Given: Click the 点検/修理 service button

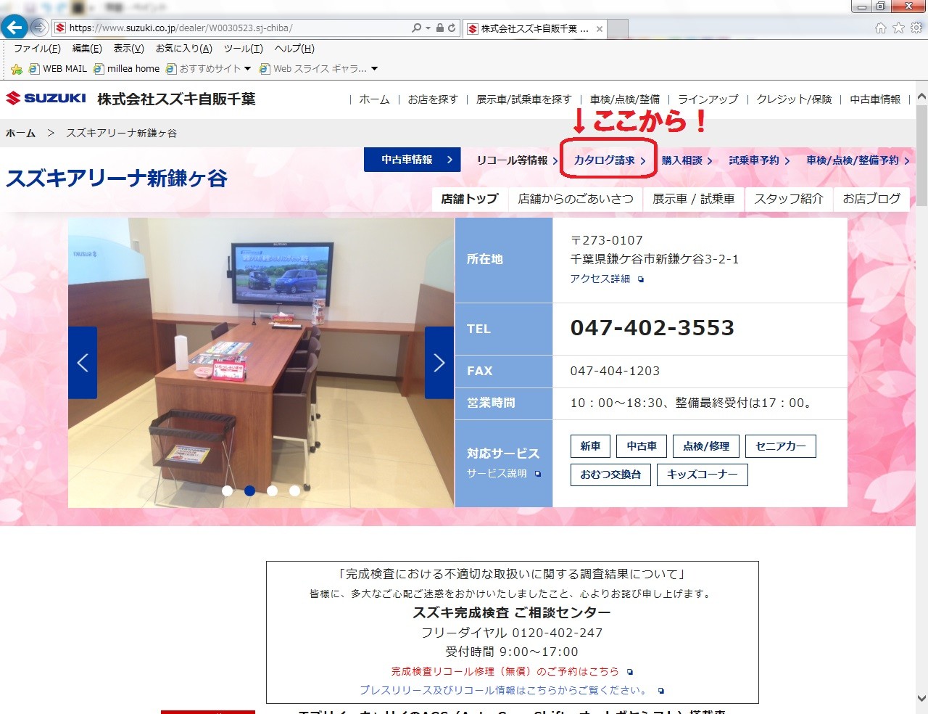Looking at the screenshot, I should point(706,446).
